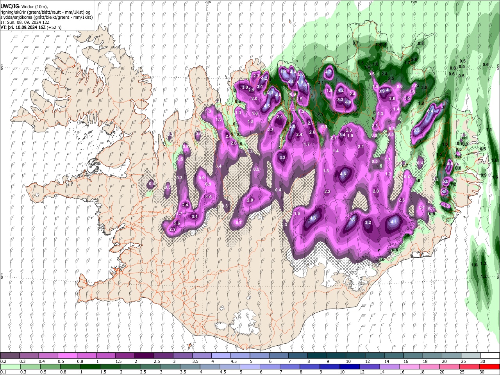This screenshot has width=500, height=375.
Task: Pick the medium green 0.5–0.8 swatch
Action: click(x=50, y=366)
